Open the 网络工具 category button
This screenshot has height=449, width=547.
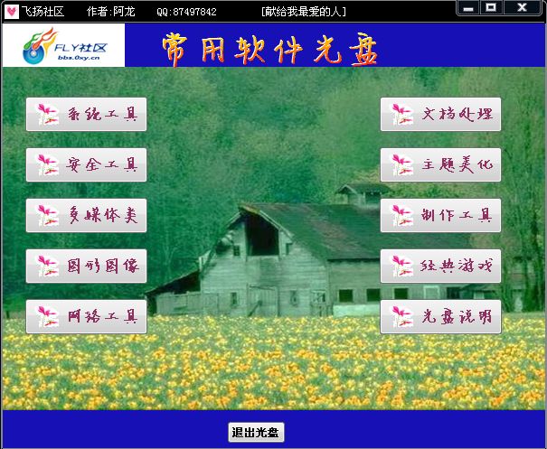point(86,316)
